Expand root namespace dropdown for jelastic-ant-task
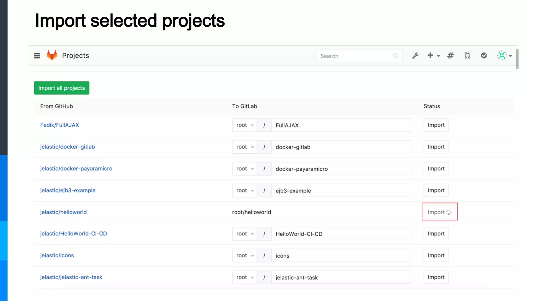The height and width of the screenshot is (301, 535). (245, 277)
